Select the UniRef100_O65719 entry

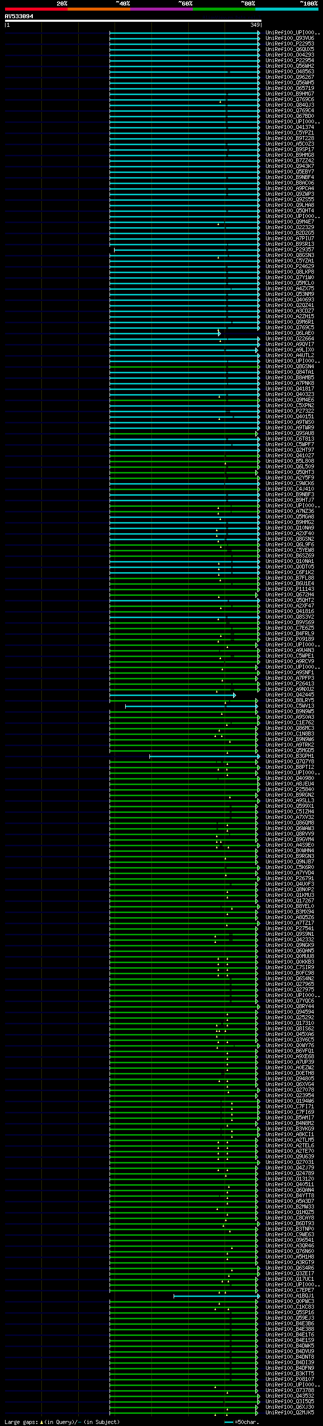click(290, 88)
